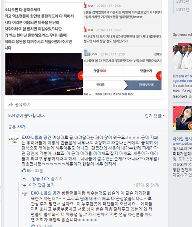This screenshot has height=227, width=192.
Task: Open the 인기 댓글 sort dropdown
Action: tap(154, 115)
